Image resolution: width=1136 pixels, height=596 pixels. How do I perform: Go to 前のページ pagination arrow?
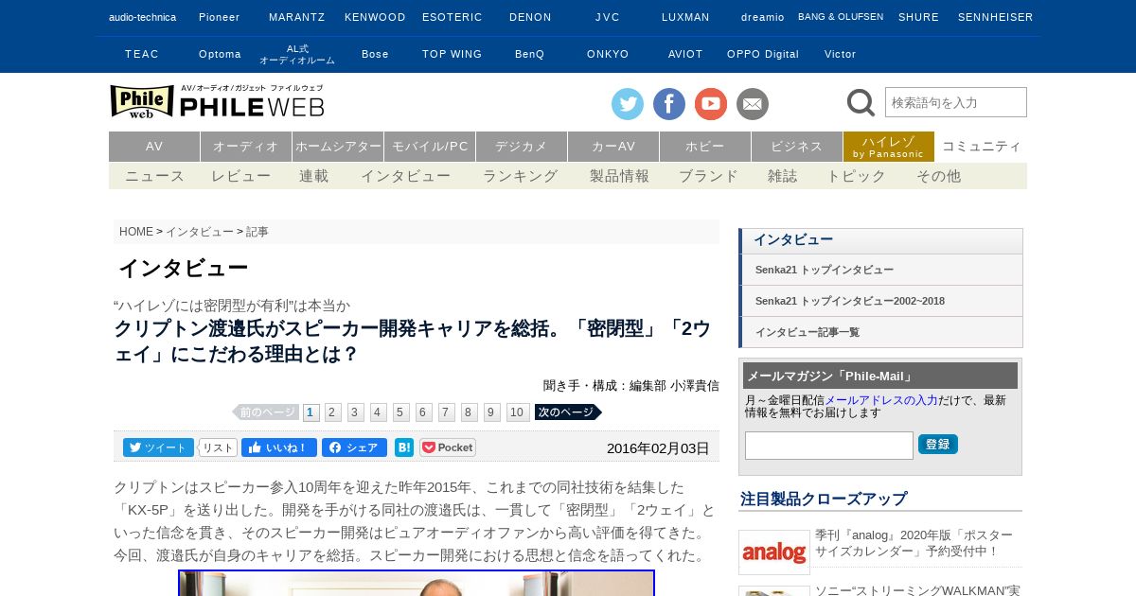tap(266, 412)
